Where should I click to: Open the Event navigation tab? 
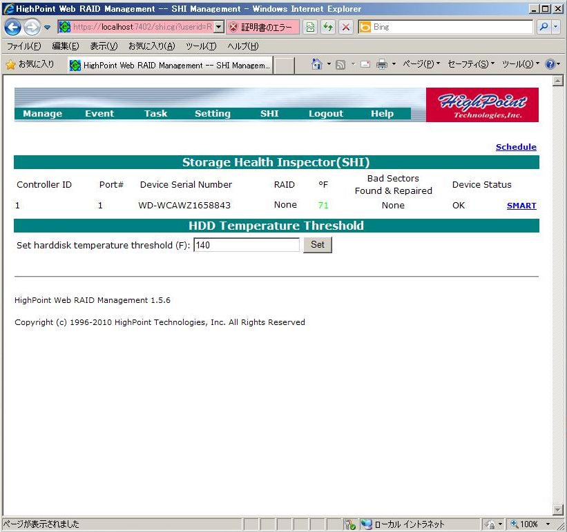[x=99, y=113]
